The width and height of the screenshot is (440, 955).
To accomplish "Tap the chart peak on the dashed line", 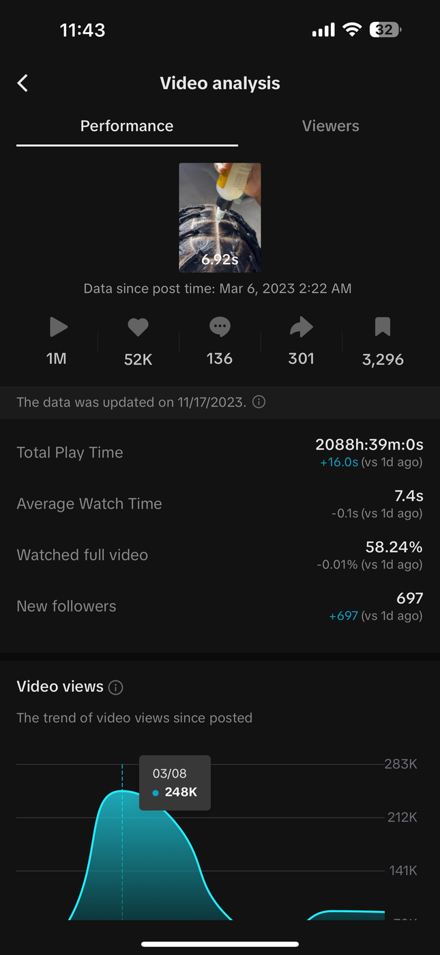I will (x=123, y=791).
